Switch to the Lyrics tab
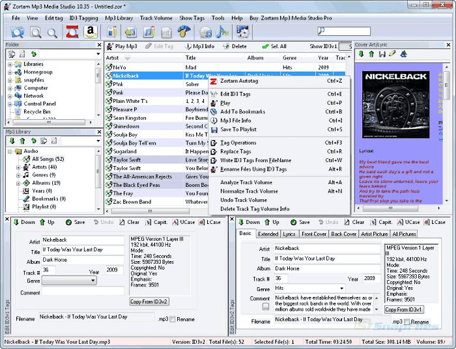 pos(289,234)
